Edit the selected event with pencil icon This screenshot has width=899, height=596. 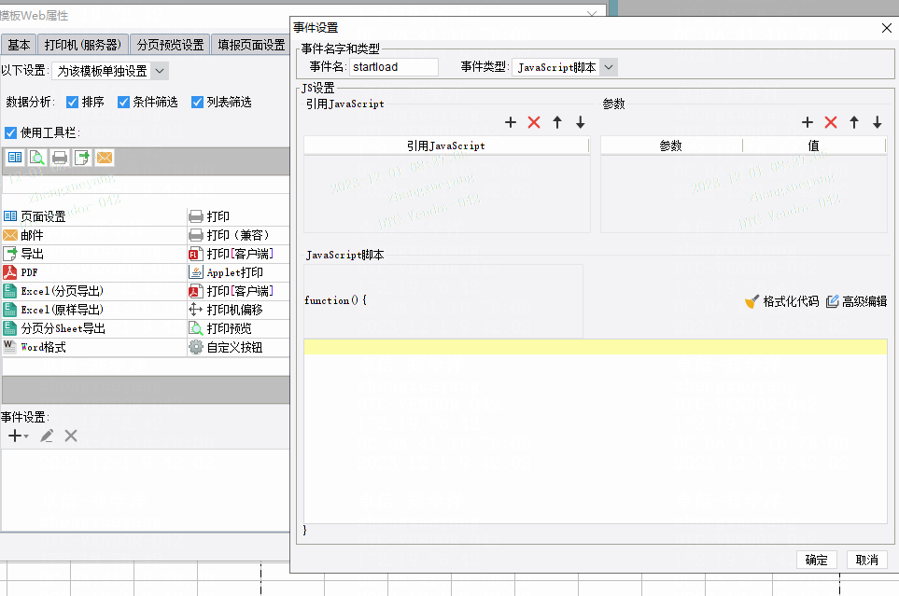click(47, 437)
